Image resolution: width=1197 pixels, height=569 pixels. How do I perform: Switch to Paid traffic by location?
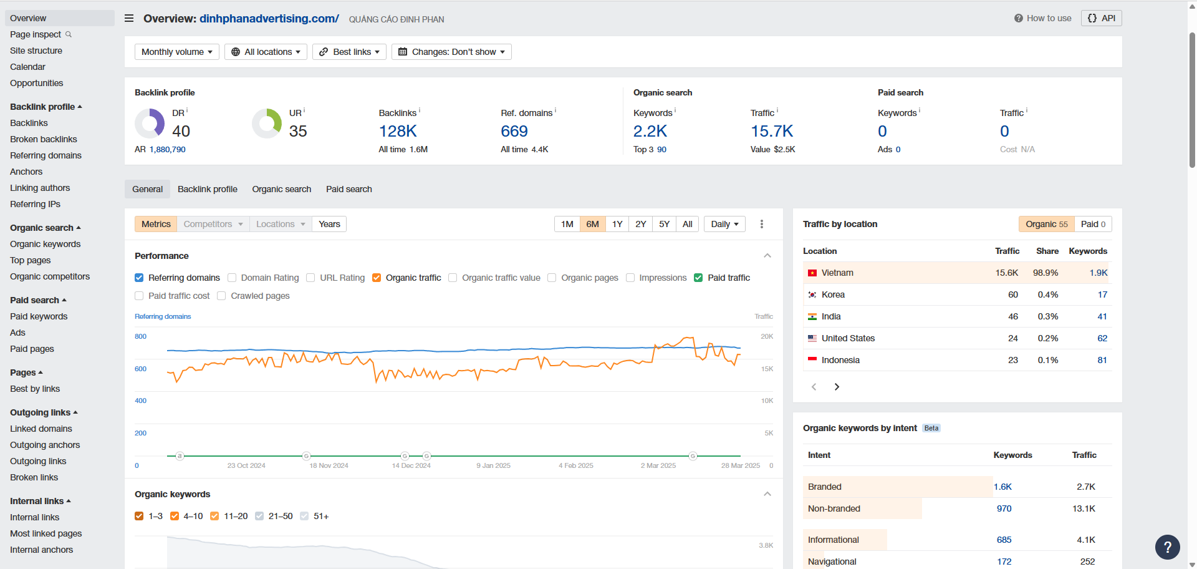1093,224
